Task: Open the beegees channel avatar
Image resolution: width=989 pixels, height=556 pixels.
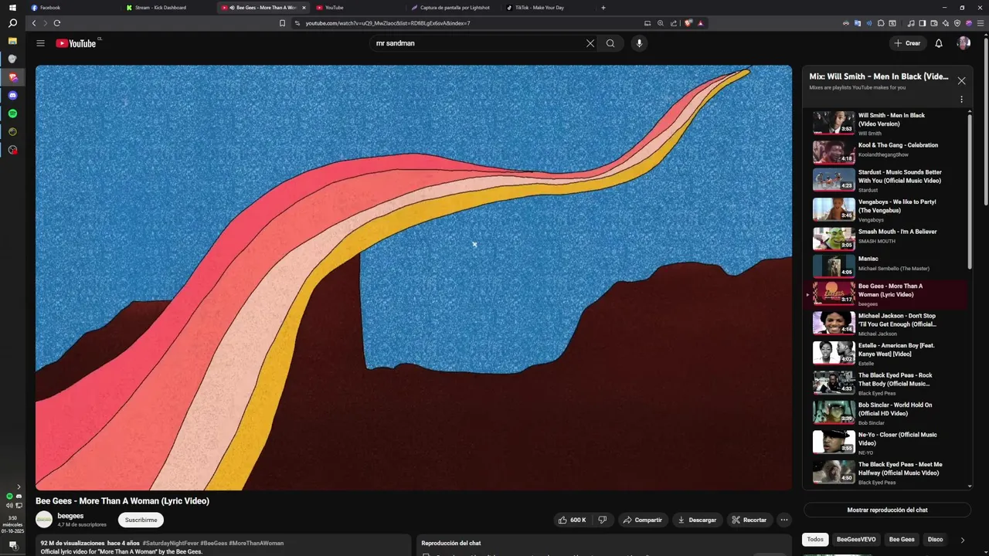Action: [44, 520]
